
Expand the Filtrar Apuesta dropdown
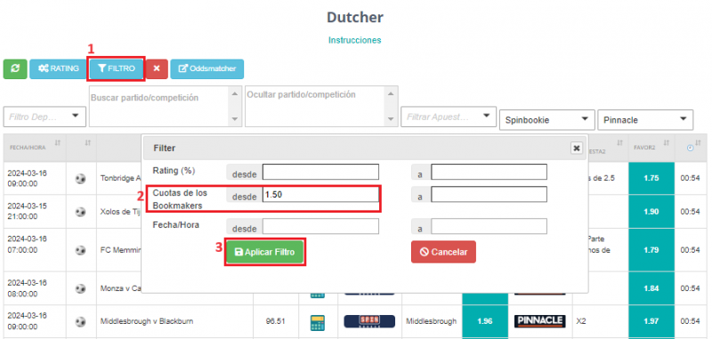pos(448,117)
